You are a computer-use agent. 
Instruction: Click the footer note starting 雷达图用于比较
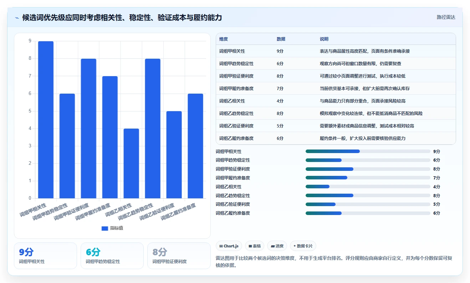click(334, 262)
